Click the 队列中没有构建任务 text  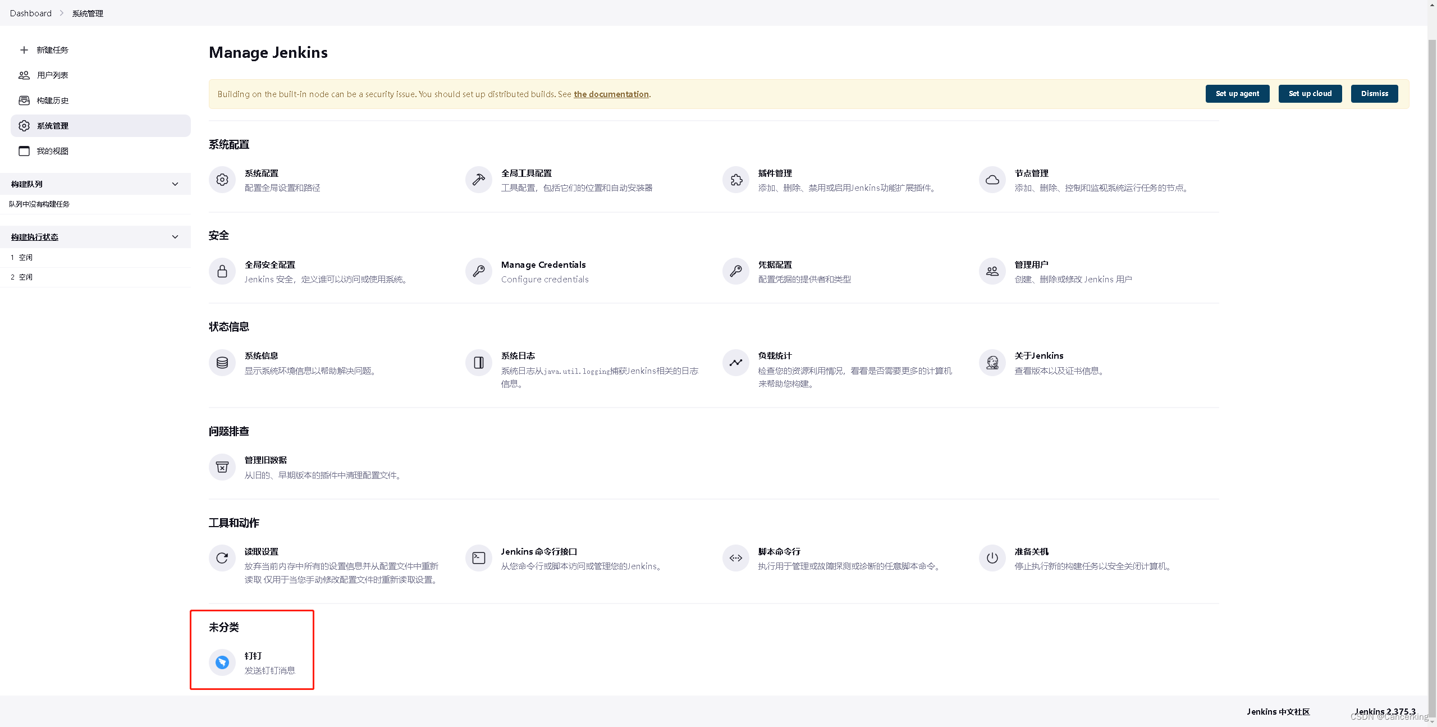pos(39,204)
